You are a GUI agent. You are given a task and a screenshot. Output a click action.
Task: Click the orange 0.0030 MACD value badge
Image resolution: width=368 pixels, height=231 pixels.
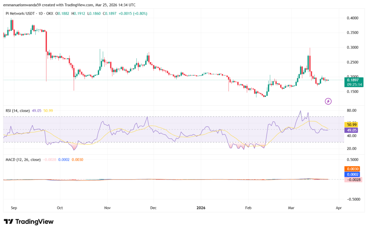352,169
